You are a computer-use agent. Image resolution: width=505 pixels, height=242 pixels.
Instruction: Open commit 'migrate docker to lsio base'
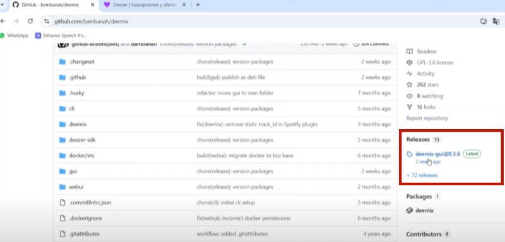coord(245,156)
